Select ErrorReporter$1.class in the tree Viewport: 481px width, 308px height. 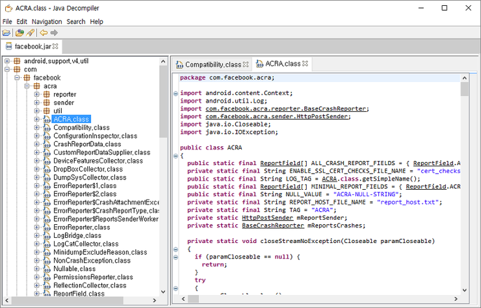[x=85, y=186]
